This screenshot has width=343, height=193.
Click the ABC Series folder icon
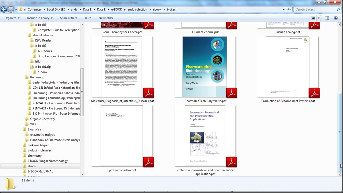point(34,51)
